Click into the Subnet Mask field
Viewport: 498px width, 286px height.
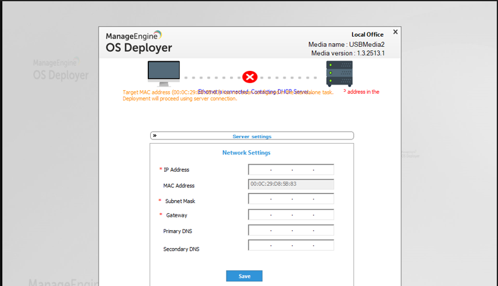291,199
